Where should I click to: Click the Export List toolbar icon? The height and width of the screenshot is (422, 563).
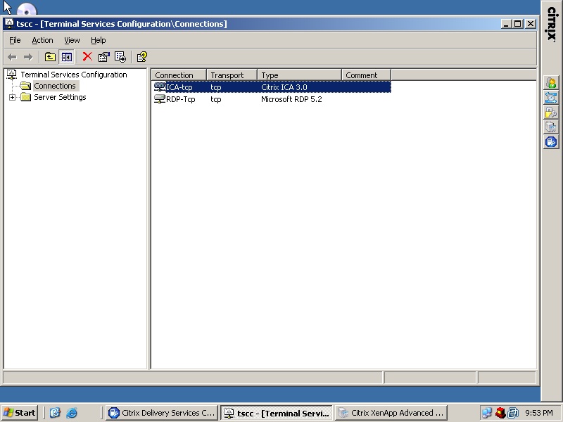[120, 57]
